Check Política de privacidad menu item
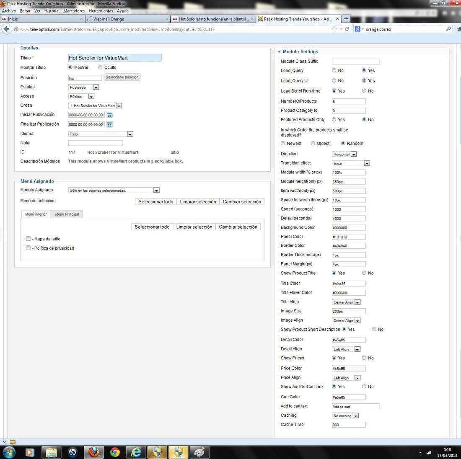 [28, 248]
